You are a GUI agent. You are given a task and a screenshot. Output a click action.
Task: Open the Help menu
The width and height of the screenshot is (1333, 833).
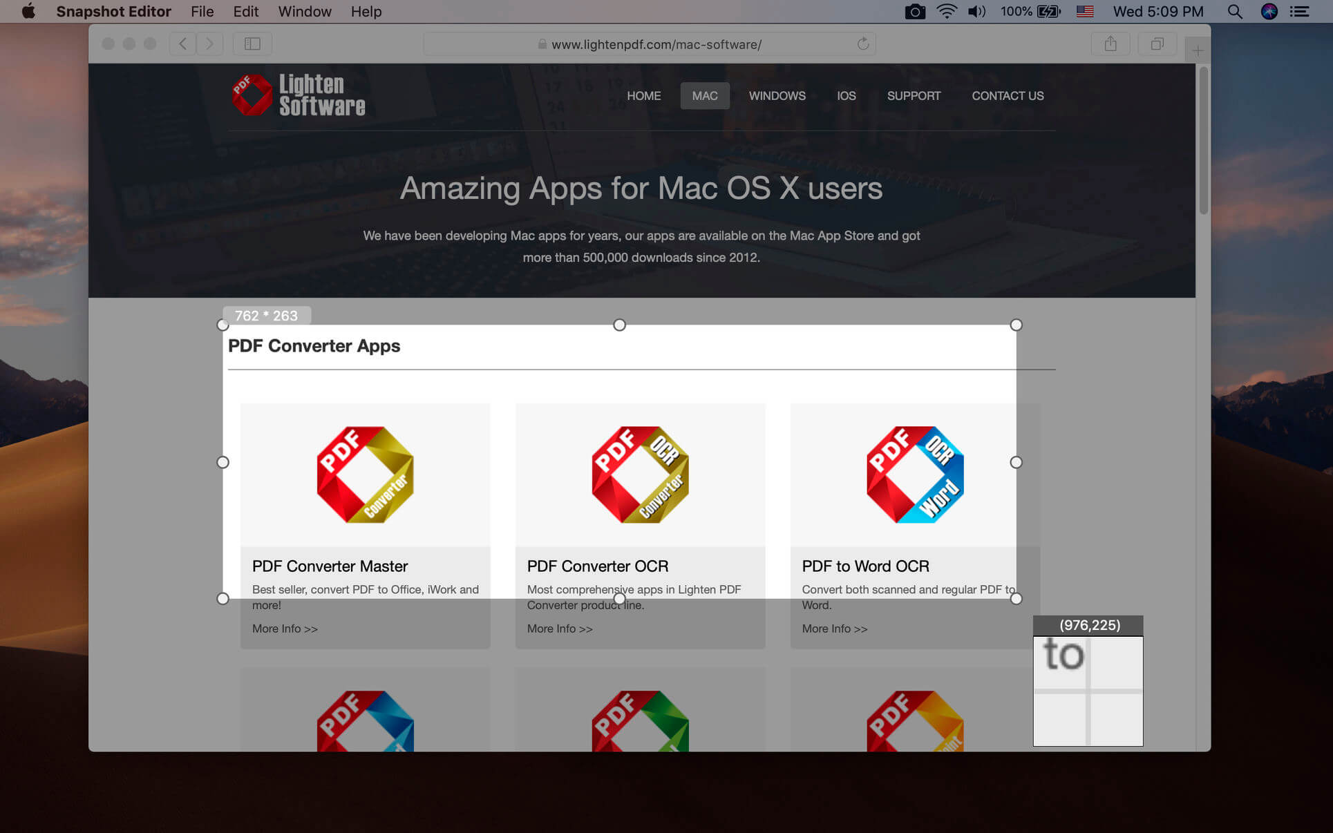point(366,12)
